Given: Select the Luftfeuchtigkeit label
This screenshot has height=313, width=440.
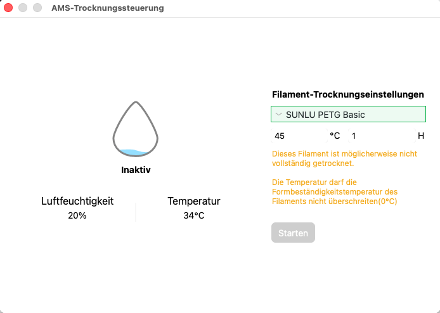Looking at the screenshot, I should pos(77,201).
